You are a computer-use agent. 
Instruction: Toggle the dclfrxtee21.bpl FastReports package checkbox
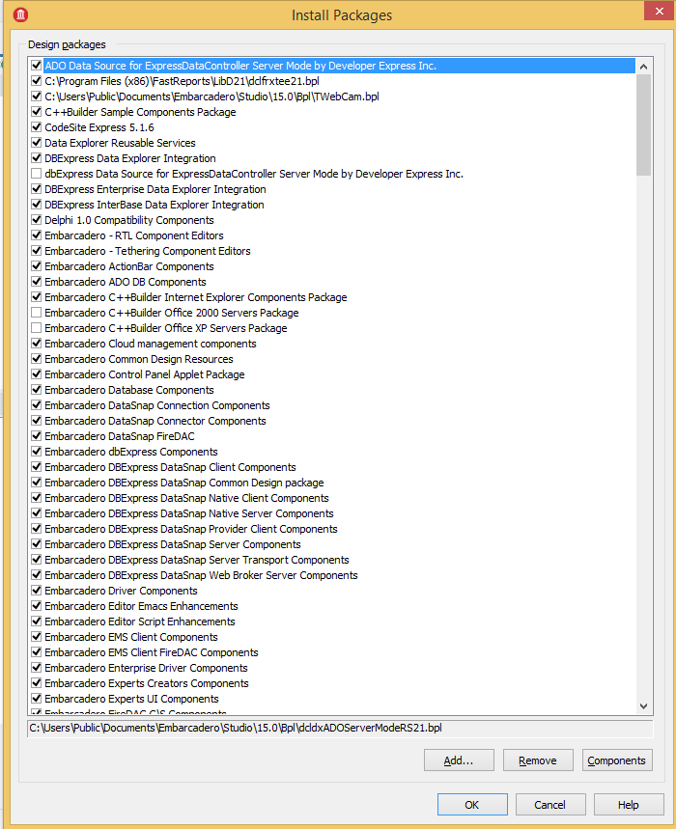37,81
